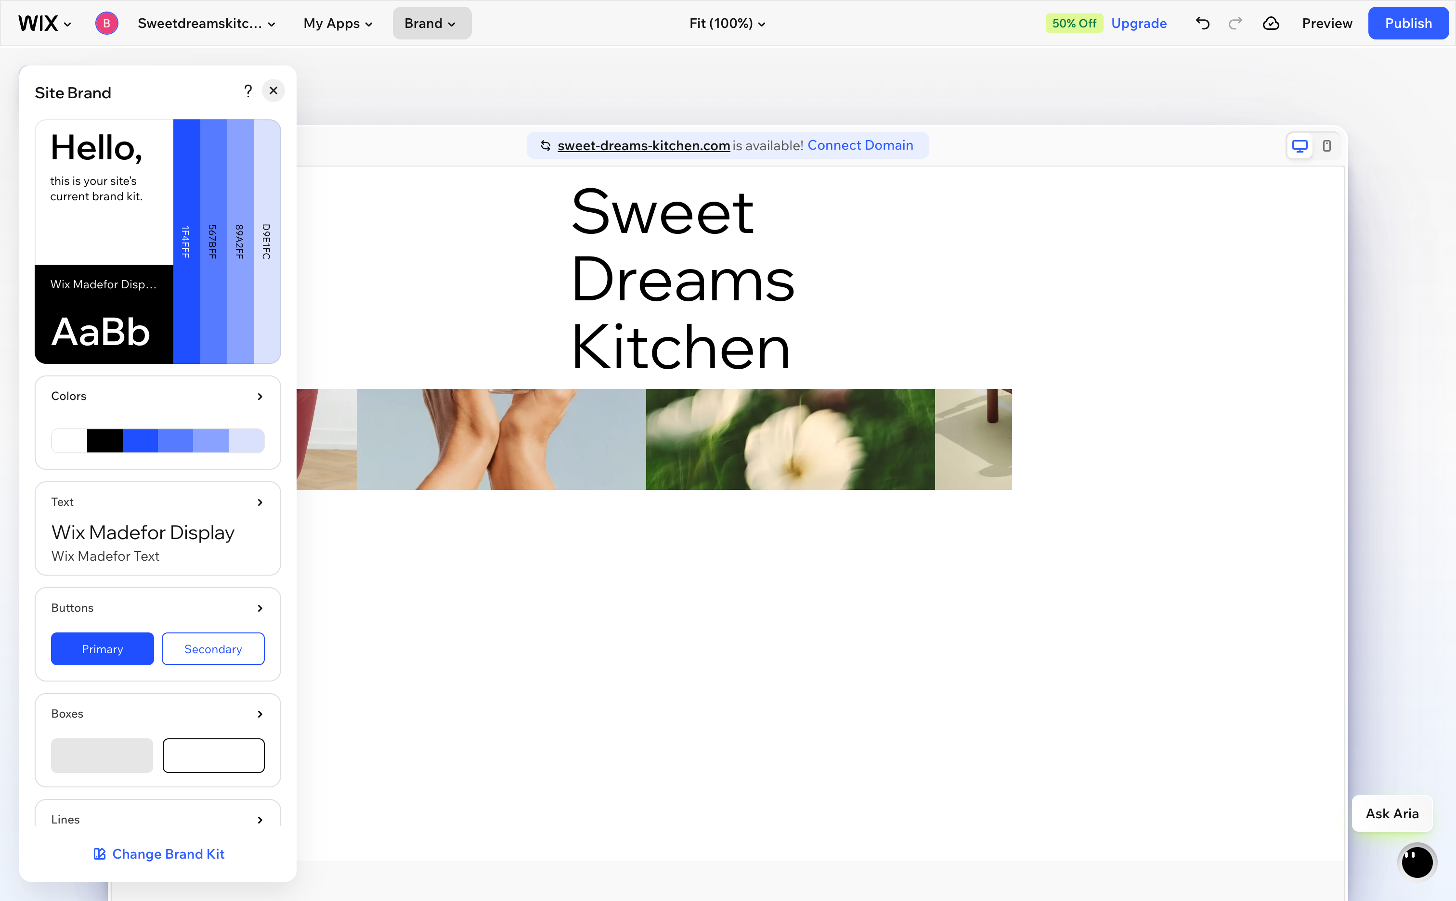Screen dimensions: 1456x901
Task: Click the Hello, brand kit preview
Action: pyautogui.click(x=104, y=192)
